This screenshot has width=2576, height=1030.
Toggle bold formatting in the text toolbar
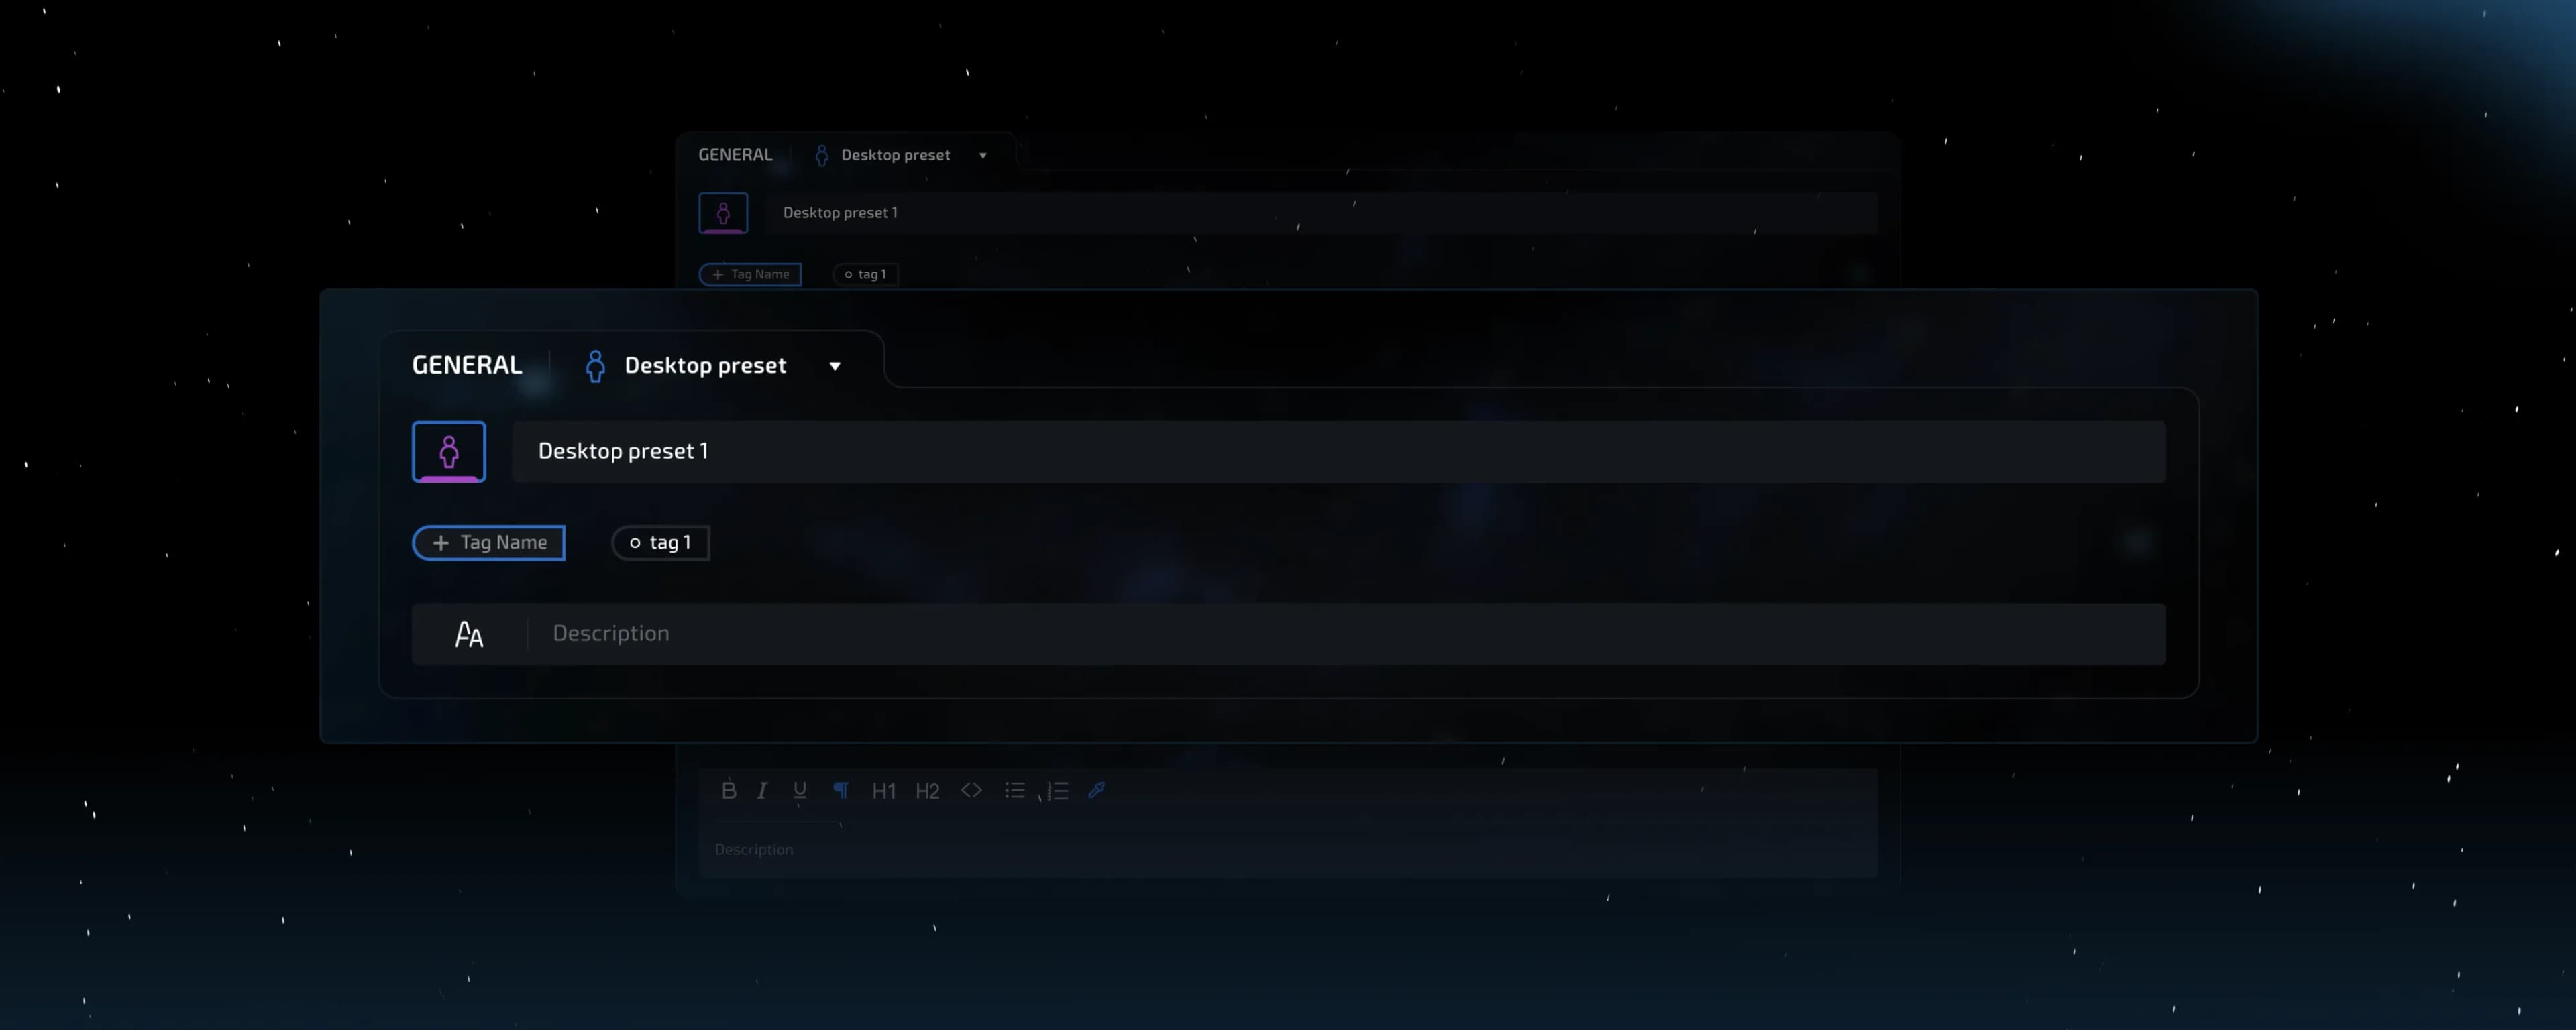tap(729, 790)
